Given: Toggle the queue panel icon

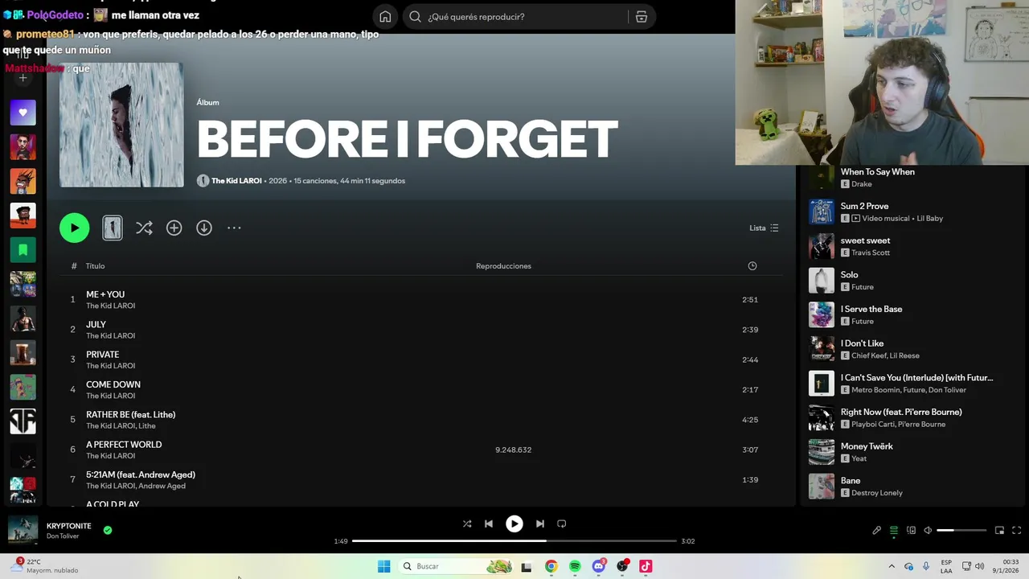Looking at the screenshot, I should 894,530.
